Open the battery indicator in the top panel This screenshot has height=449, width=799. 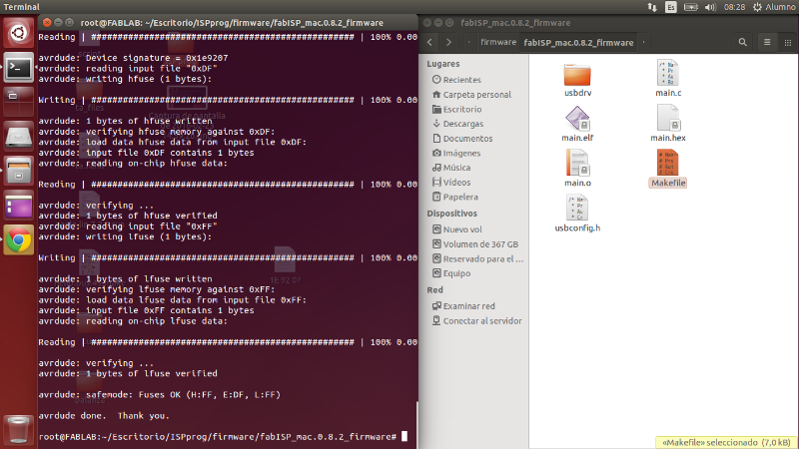pos(690,7)
